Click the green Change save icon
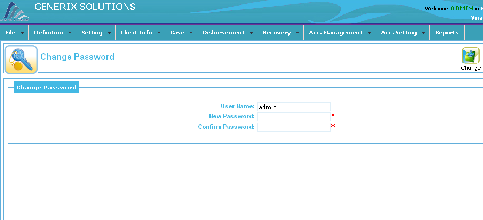 [x=470, y=56]
